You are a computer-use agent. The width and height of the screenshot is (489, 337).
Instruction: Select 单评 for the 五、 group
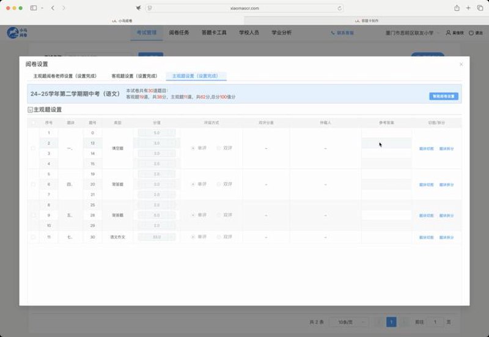[199, 215]
